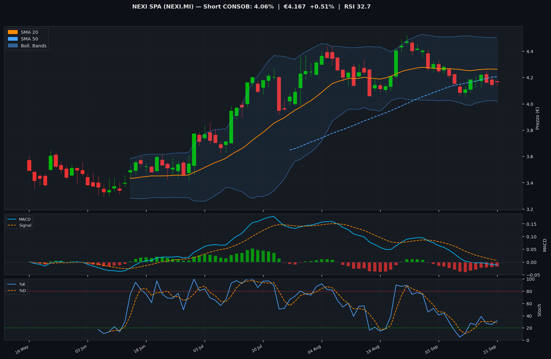Click the Stoch y-axis title
The height and width of the screenshot is (359, 551).
(540, 310)
